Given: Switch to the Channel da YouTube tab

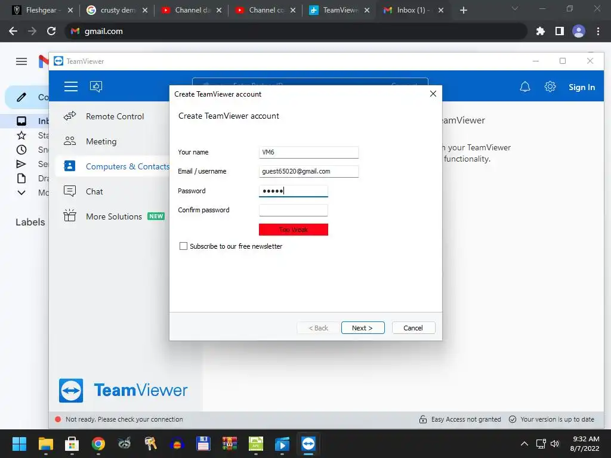Looking at the screenshot, I should (192, 10).
